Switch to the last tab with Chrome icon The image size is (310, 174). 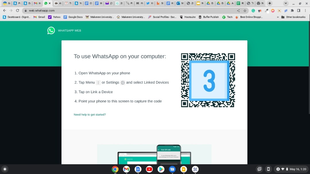click(x=260, y=3)
